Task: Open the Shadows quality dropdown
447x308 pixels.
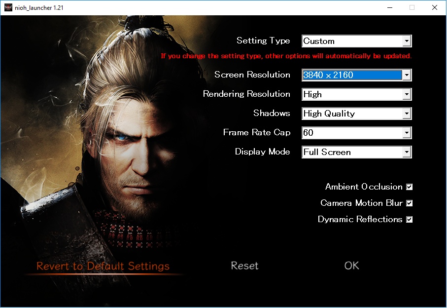Action: click(357, 114)
